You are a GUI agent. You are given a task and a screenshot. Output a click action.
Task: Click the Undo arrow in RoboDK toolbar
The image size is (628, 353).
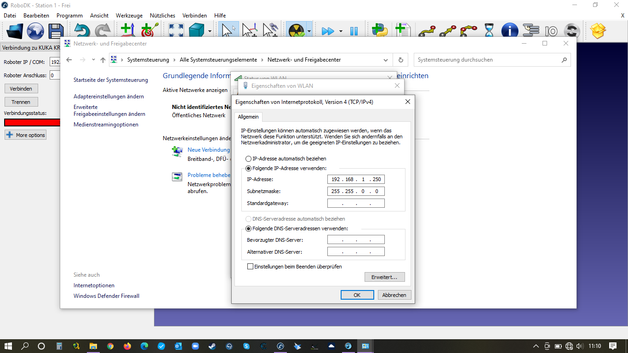pyautogui.click(x=82, y=31)
